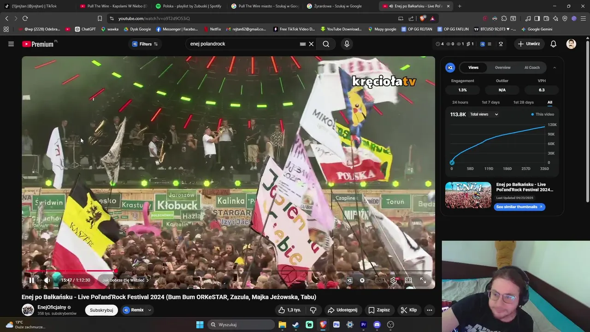This screenshot has height=332, width=590.
Task: Dislike the video
Action: pos(313,310)
